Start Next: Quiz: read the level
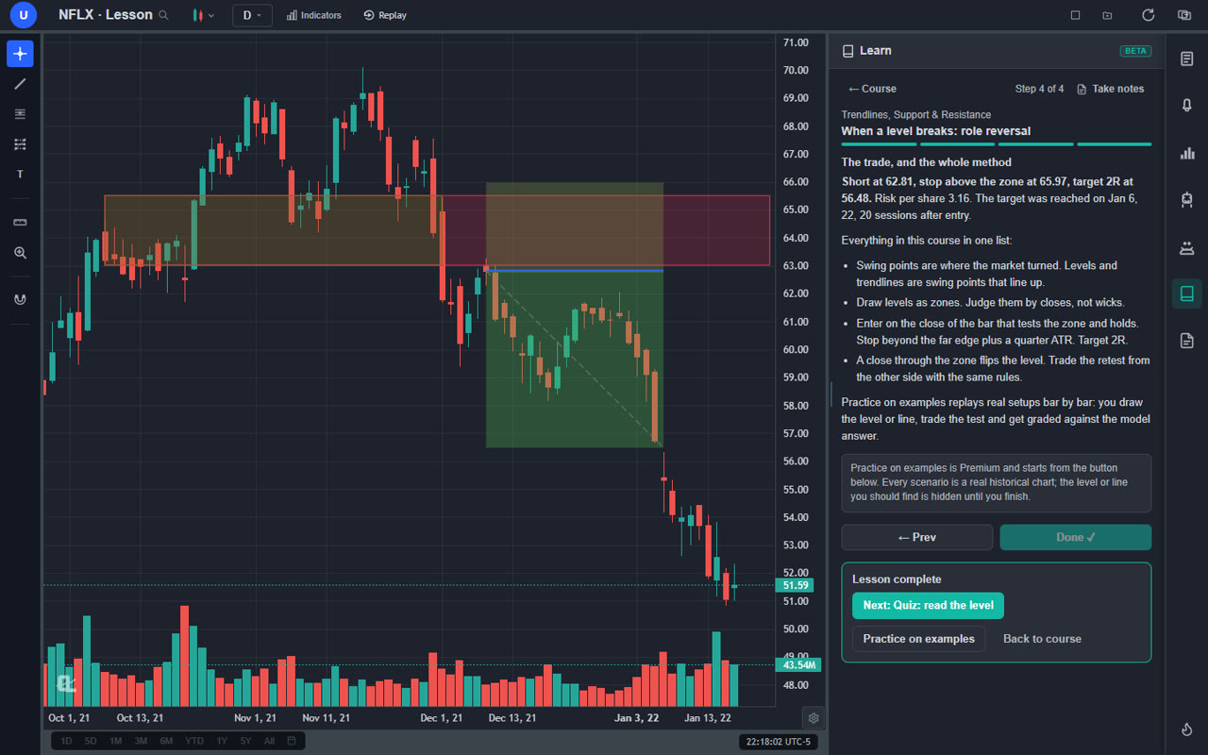 point(928,606)
